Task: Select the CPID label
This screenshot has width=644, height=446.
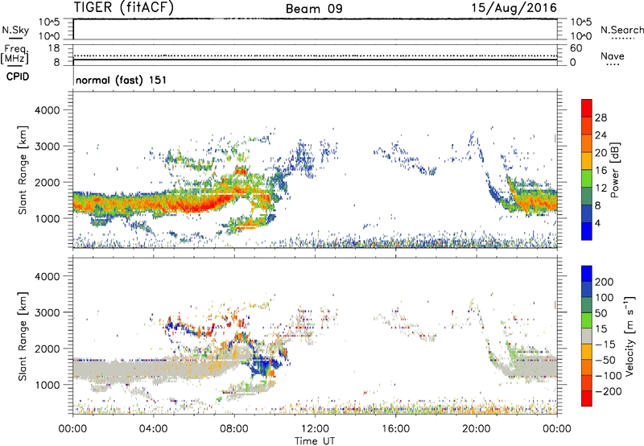Action: tap(18, 76)
